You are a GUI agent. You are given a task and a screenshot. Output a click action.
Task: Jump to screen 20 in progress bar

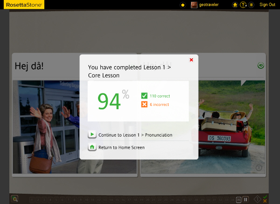(x=147, y=200)
